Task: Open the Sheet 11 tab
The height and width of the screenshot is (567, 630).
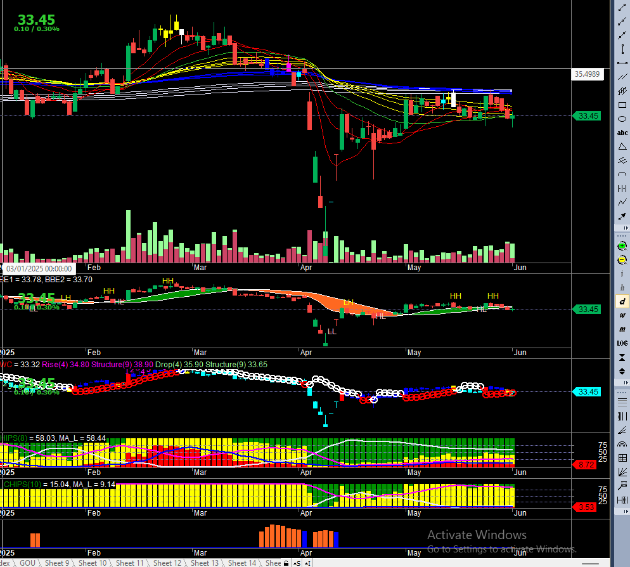Action: 130,563
